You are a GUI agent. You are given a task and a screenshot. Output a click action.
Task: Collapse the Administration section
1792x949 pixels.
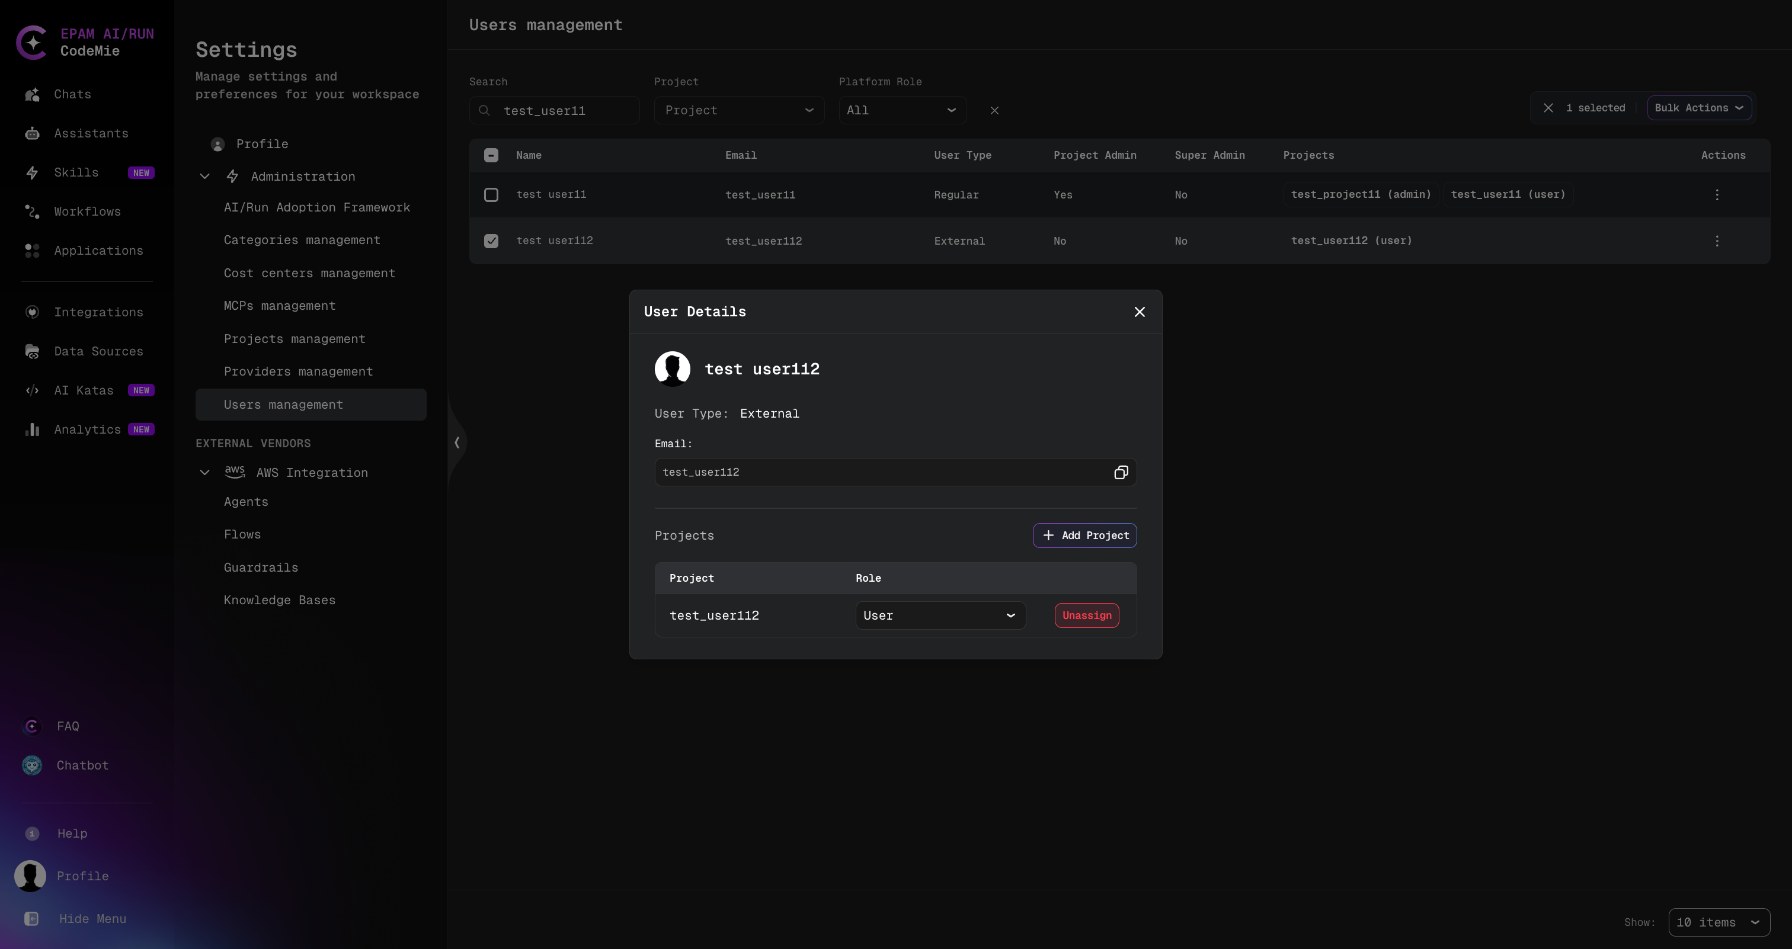click(x=204, y=176)
